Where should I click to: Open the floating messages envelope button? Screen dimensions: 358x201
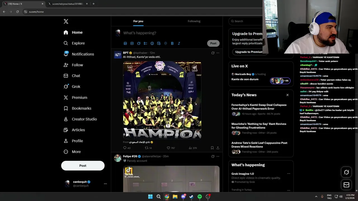point(346,185)
